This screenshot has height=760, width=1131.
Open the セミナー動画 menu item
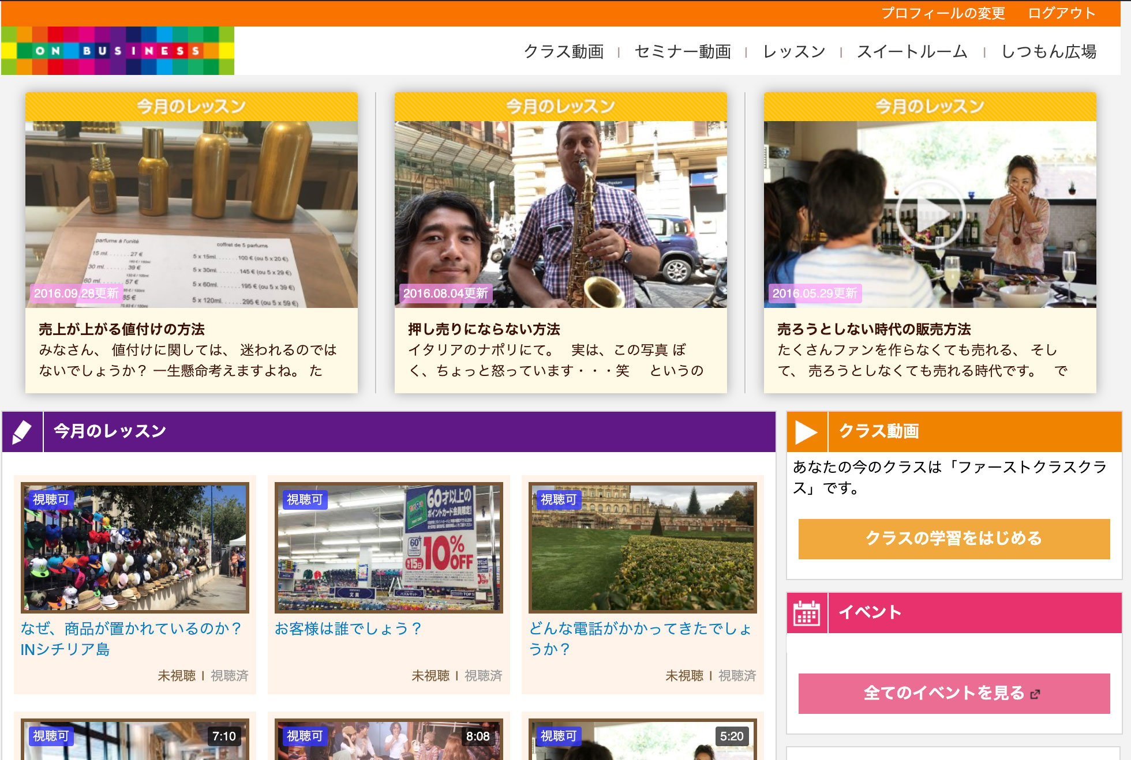[683, 52]
